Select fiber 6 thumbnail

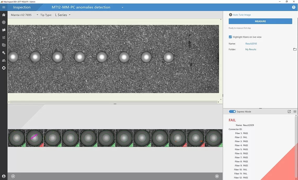pyautogui.click(x=106, y=138)
